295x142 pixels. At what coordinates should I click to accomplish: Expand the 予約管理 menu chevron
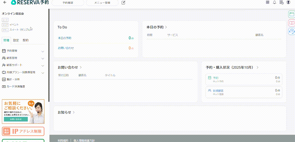click(x=43, y=51)
